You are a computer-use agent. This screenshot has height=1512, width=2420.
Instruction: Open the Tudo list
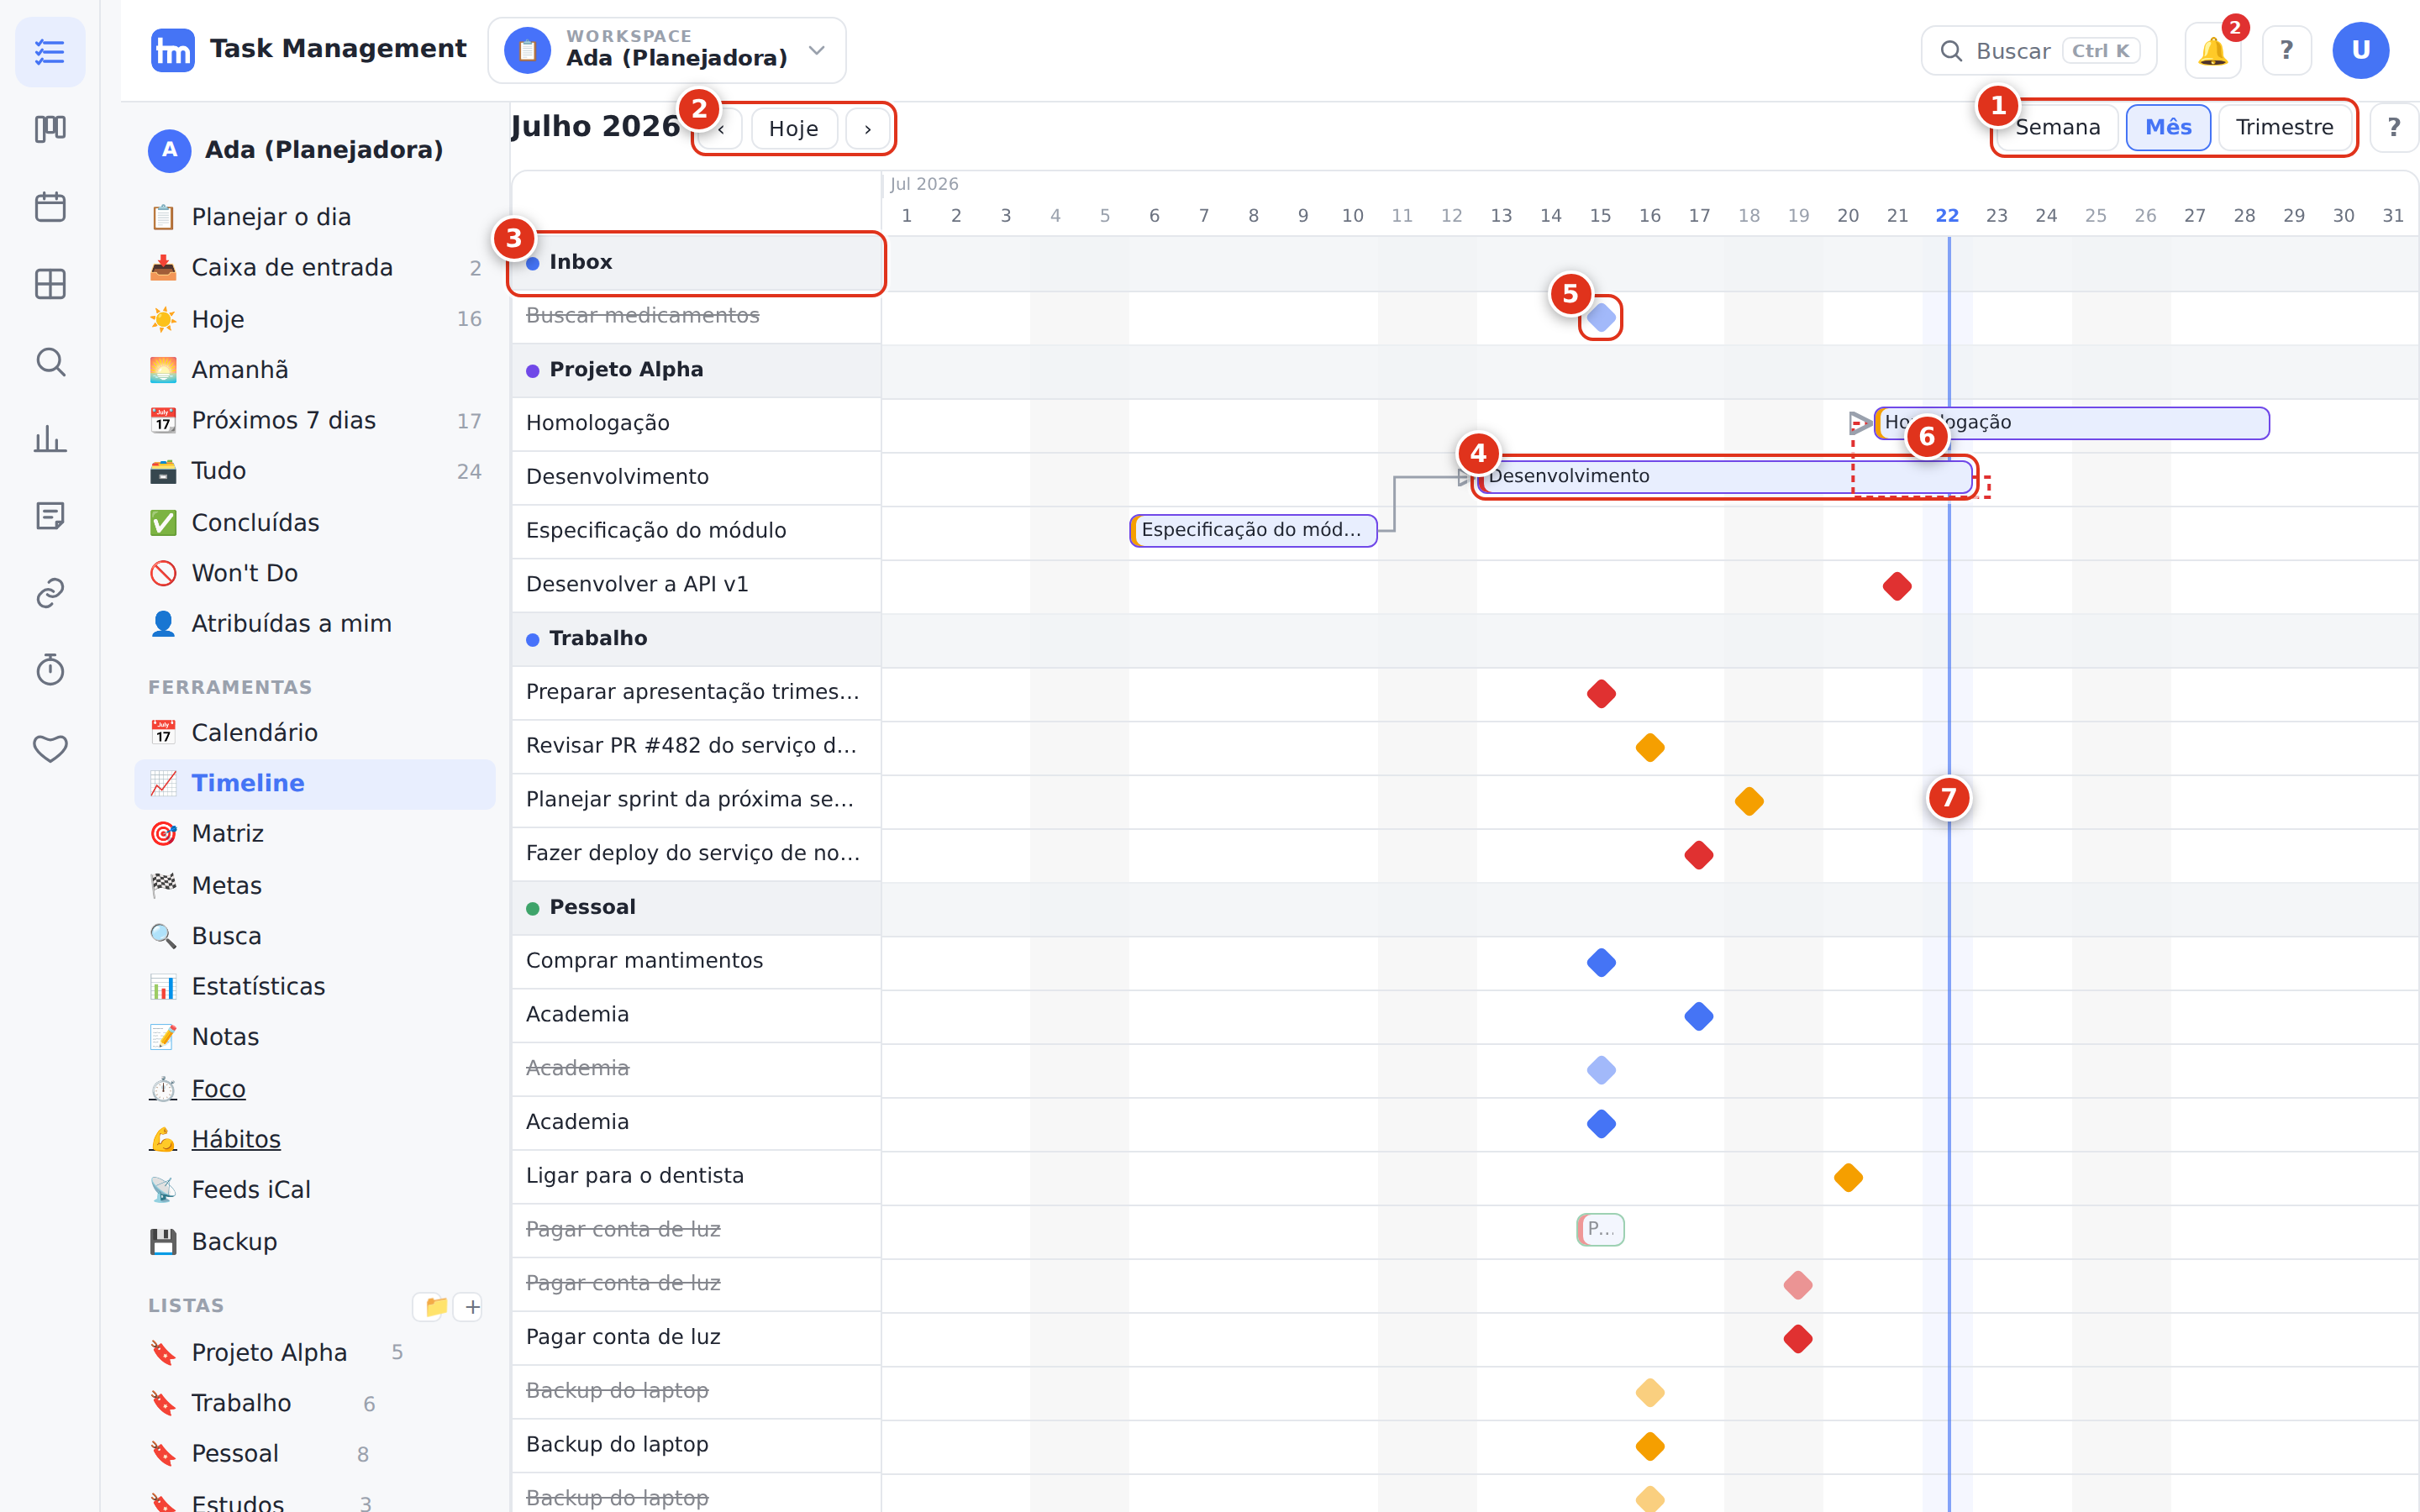click(x=315, y=471)
